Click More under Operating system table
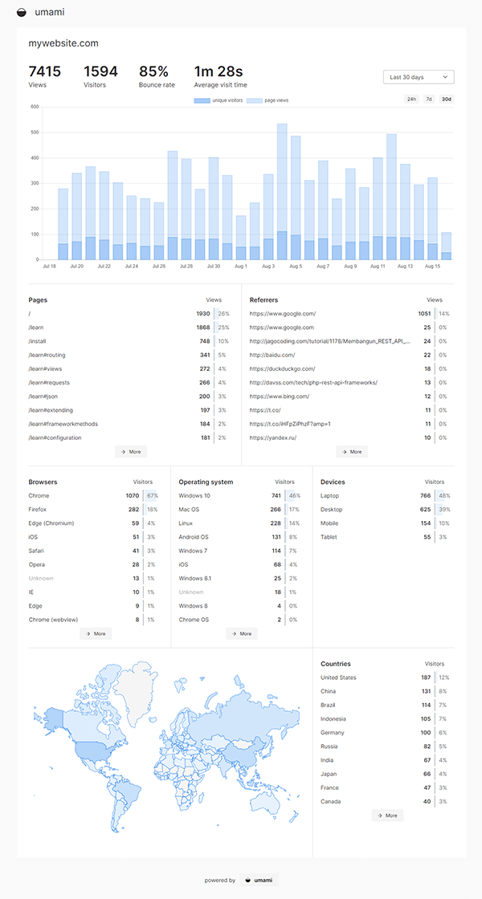 pos(242,633)
